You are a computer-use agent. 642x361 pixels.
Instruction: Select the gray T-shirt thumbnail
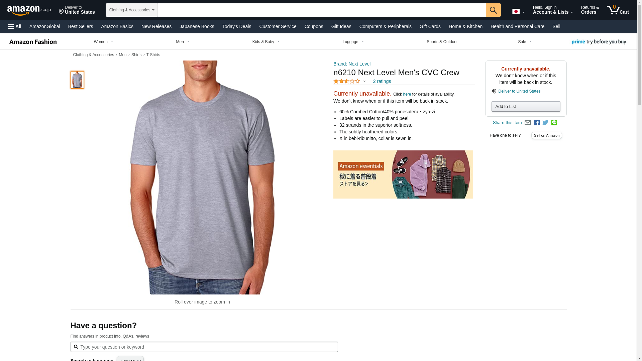coord(77,80)
